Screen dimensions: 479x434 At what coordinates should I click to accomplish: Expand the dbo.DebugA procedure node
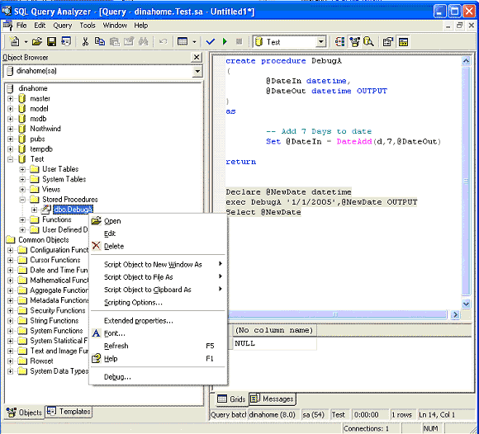34,210
